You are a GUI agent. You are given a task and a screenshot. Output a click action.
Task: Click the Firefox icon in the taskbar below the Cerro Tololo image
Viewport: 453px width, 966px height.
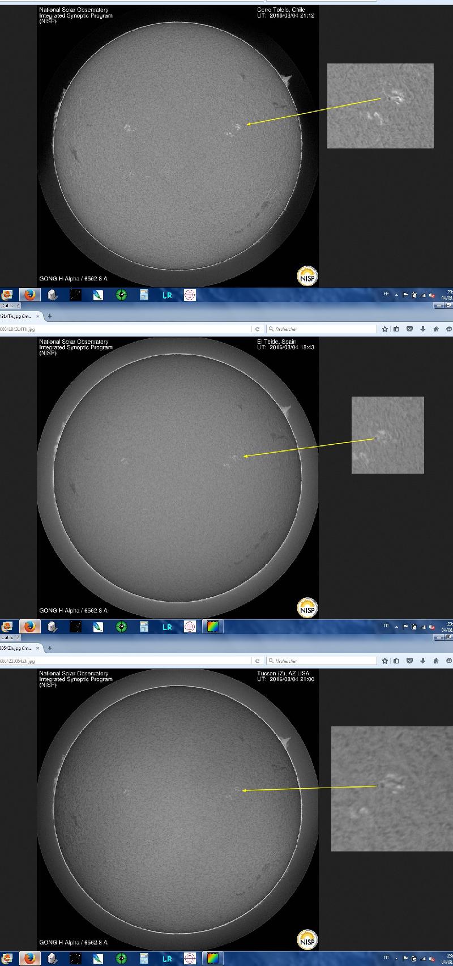tap(30, 295)
